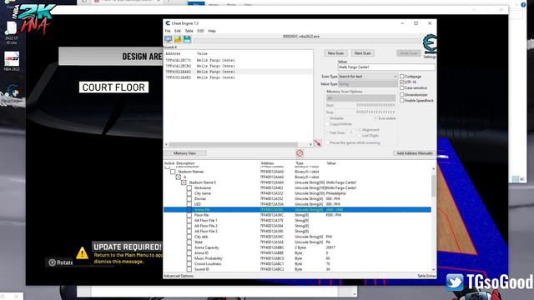Toggle the Codepage checkbox

click(402, 77)
